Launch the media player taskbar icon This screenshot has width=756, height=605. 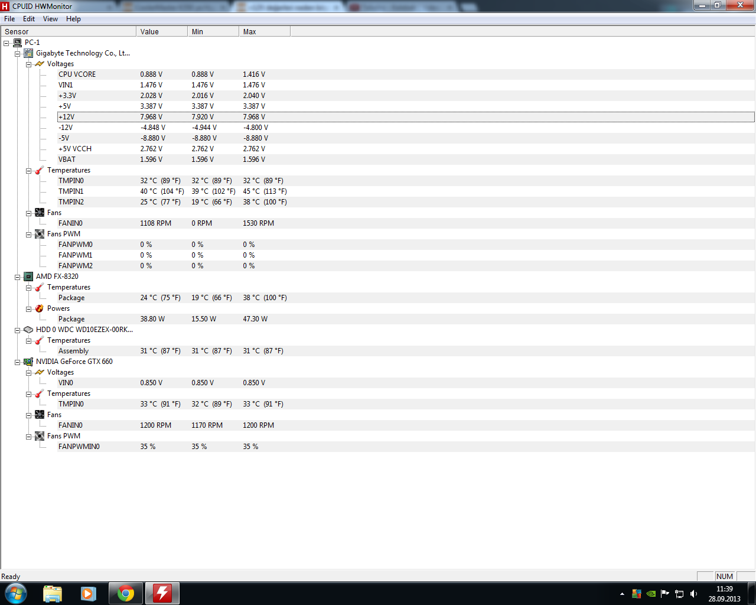click(x=89, y=593)
